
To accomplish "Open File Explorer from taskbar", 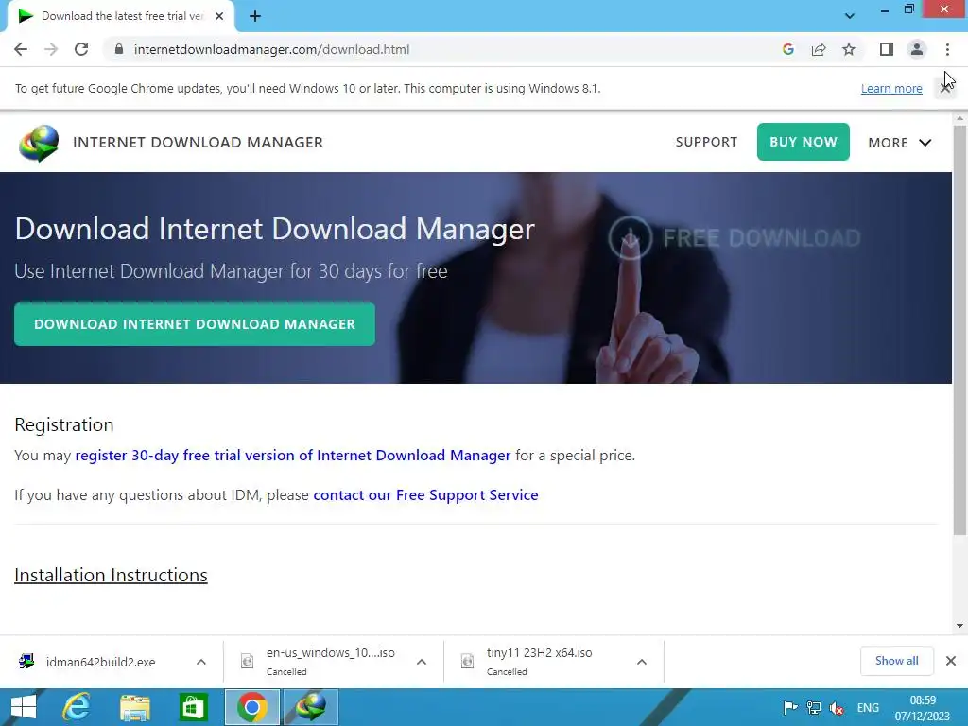I will (x=134, y=707).
